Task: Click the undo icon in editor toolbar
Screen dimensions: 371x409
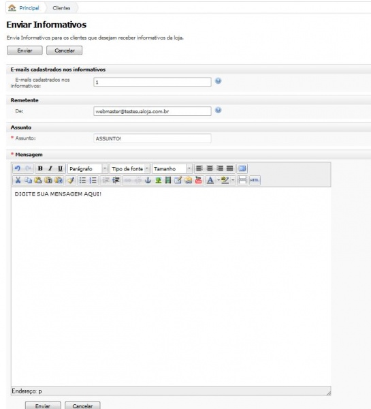Action: click(18, 168)
